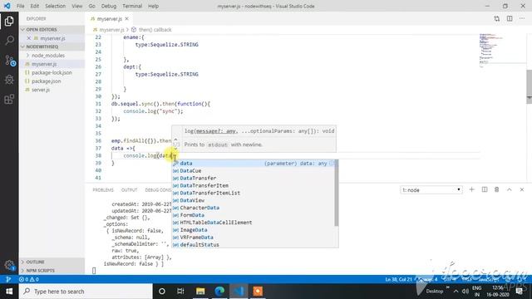Click the 'then() callback' breadcrumb
The width and height of the screenshot is (532, 299).
pyautogui.click(x=155, y=30)
